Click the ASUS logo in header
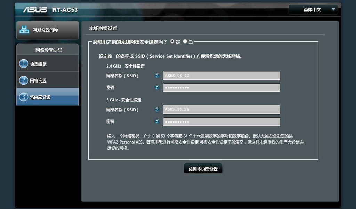Image resolution: width=356 pixels, height=209 pixels. pos(35,10)
